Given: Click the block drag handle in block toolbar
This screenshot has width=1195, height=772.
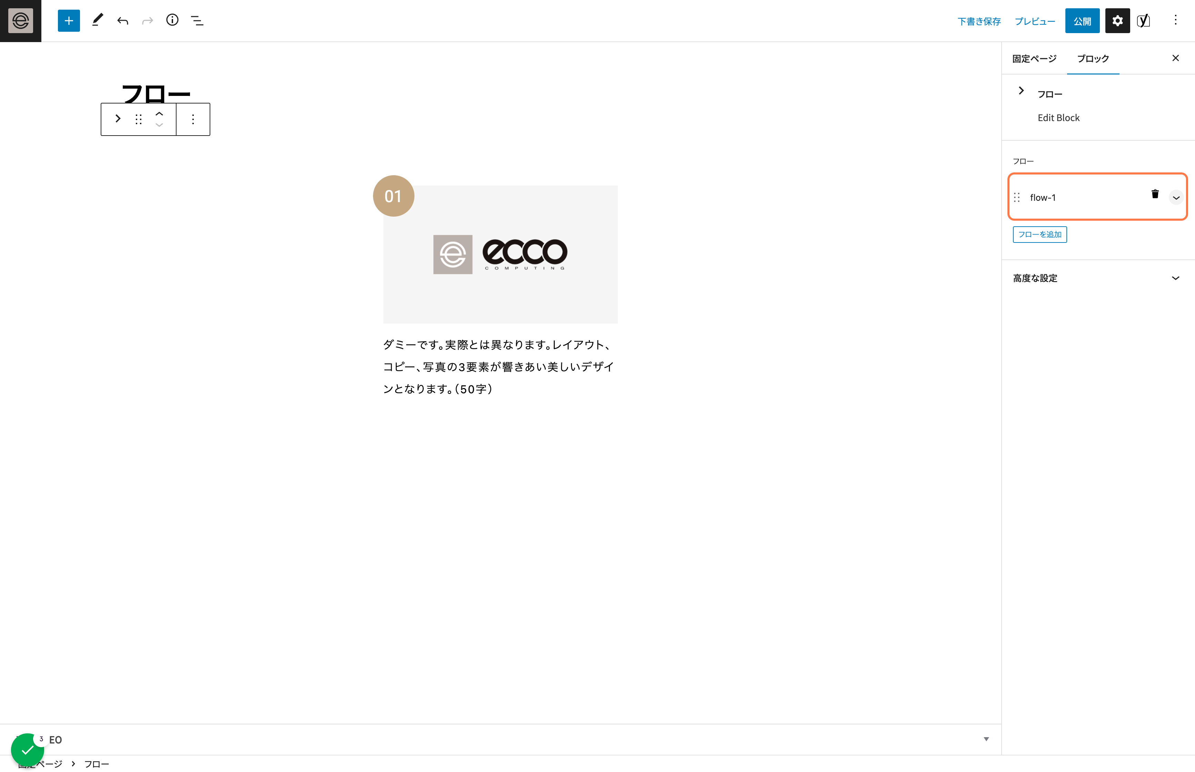Looking at the screenshot, I should [139, 119].
